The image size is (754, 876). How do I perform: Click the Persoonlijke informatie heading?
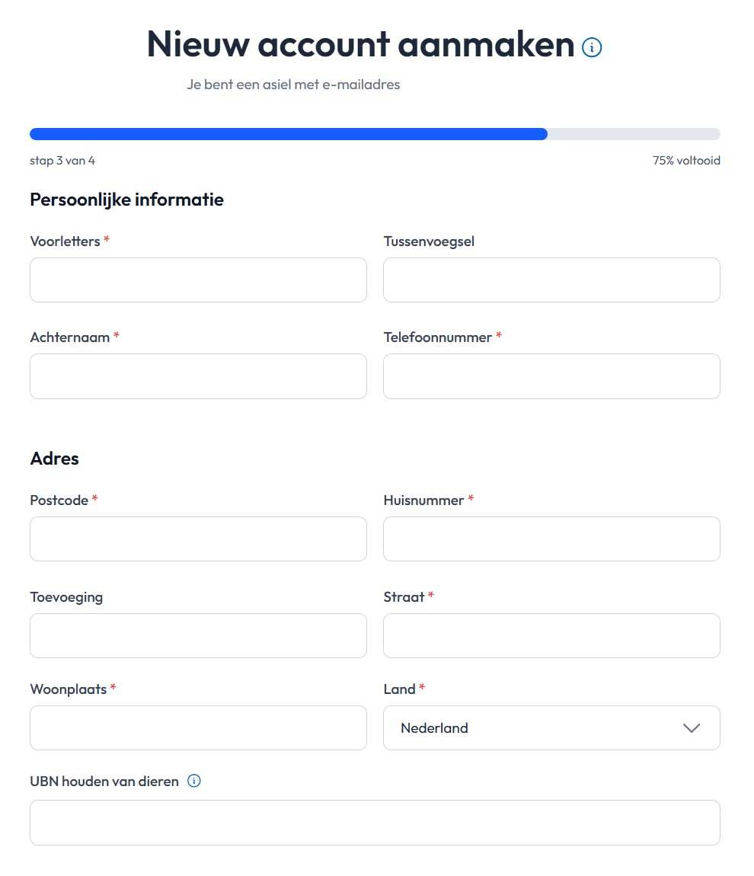coord(126,200)
